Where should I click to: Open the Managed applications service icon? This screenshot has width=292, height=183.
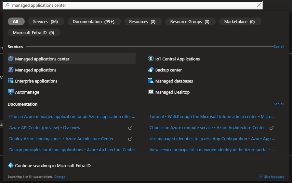pyautogui.click(x=11, y=70)
